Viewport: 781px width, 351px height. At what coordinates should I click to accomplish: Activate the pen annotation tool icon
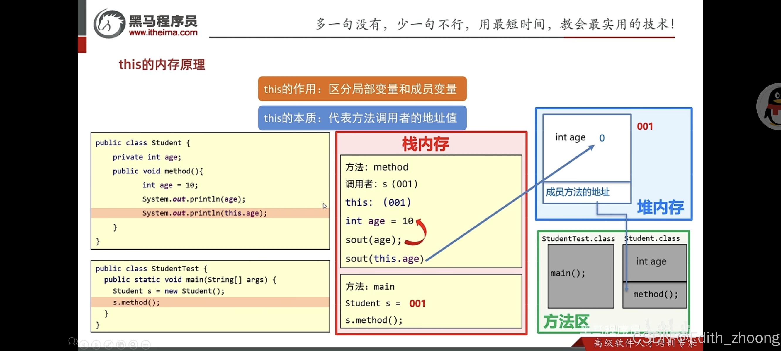pos(109,345)
